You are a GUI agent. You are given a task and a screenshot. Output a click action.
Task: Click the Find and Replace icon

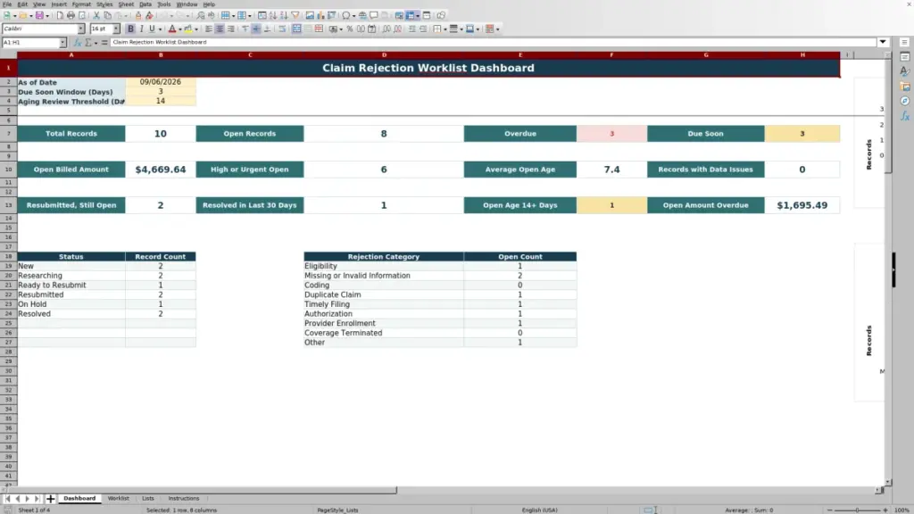(201, 16)
